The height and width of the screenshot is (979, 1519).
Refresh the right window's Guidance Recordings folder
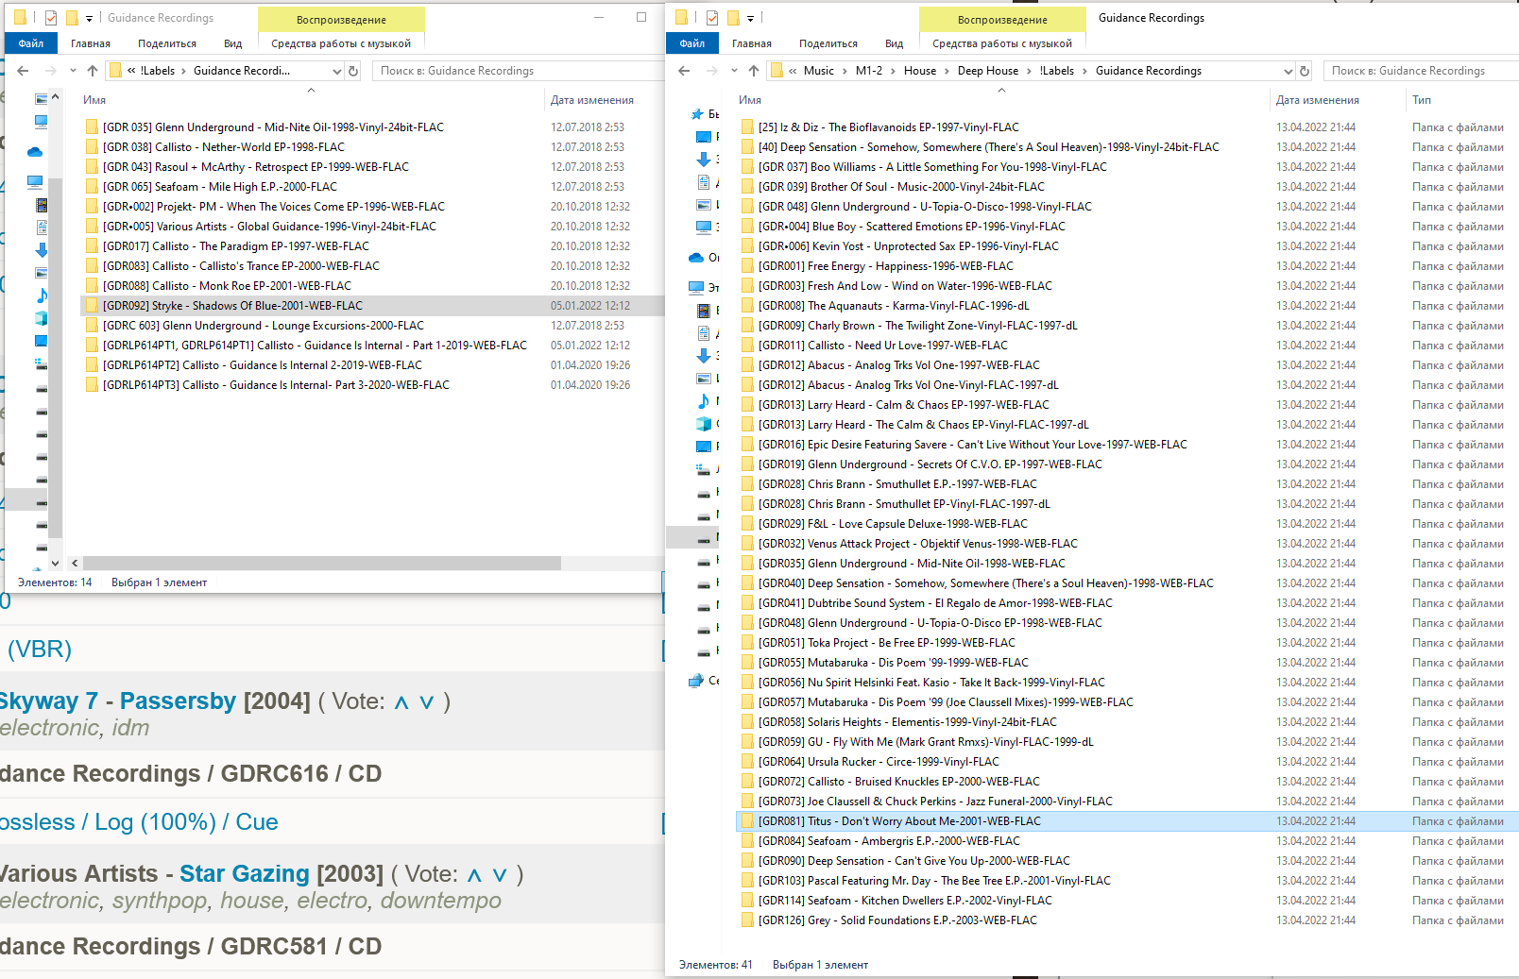pos(1305,71)
